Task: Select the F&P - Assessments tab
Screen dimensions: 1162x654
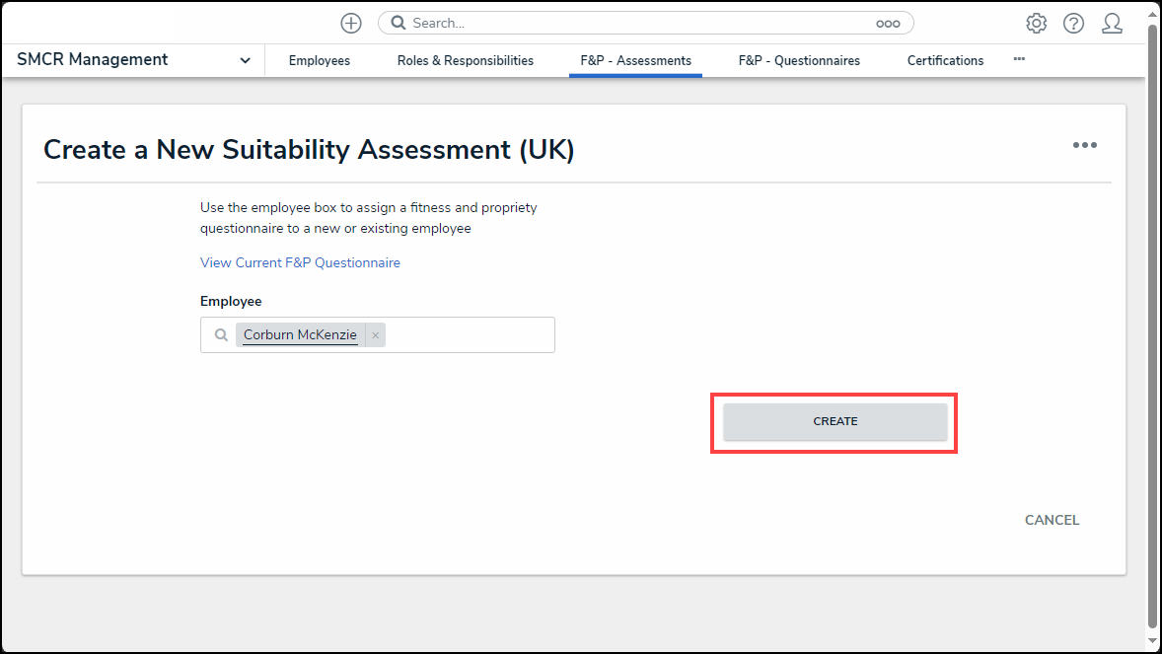Action: (x=635, y=60)
